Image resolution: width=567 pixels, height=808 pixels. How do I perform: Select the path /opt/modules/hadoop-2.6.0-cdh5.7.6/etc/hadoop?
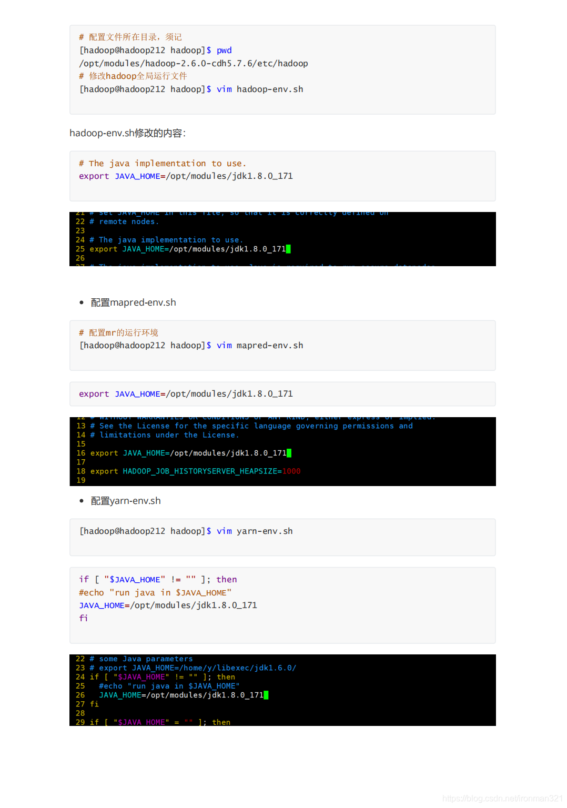194,64
